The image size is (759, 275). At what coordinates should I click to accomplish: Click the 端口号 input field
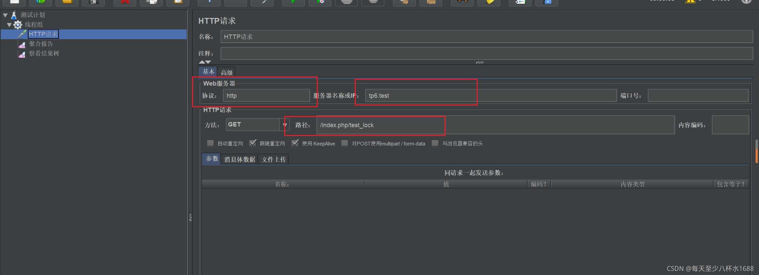point(698,96)
